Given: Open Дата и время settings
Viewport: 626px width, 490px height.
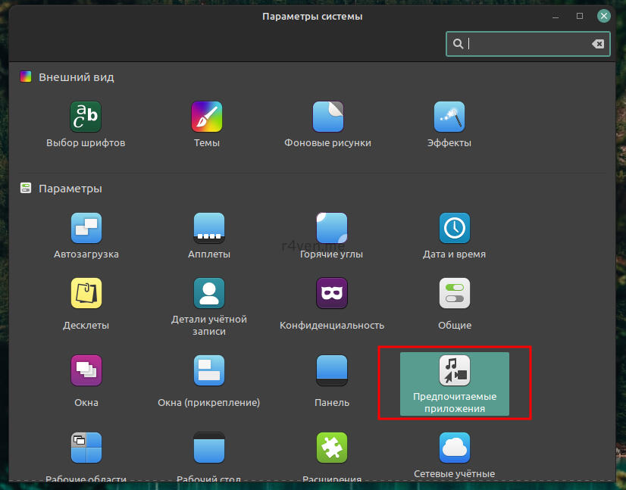Looking at the screenshot, I should pos(454,229).
